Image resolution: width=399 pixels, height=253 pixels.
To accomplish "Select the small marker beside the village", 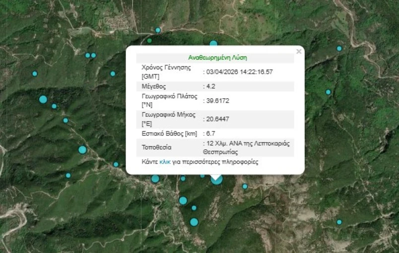I will point(158,30).
